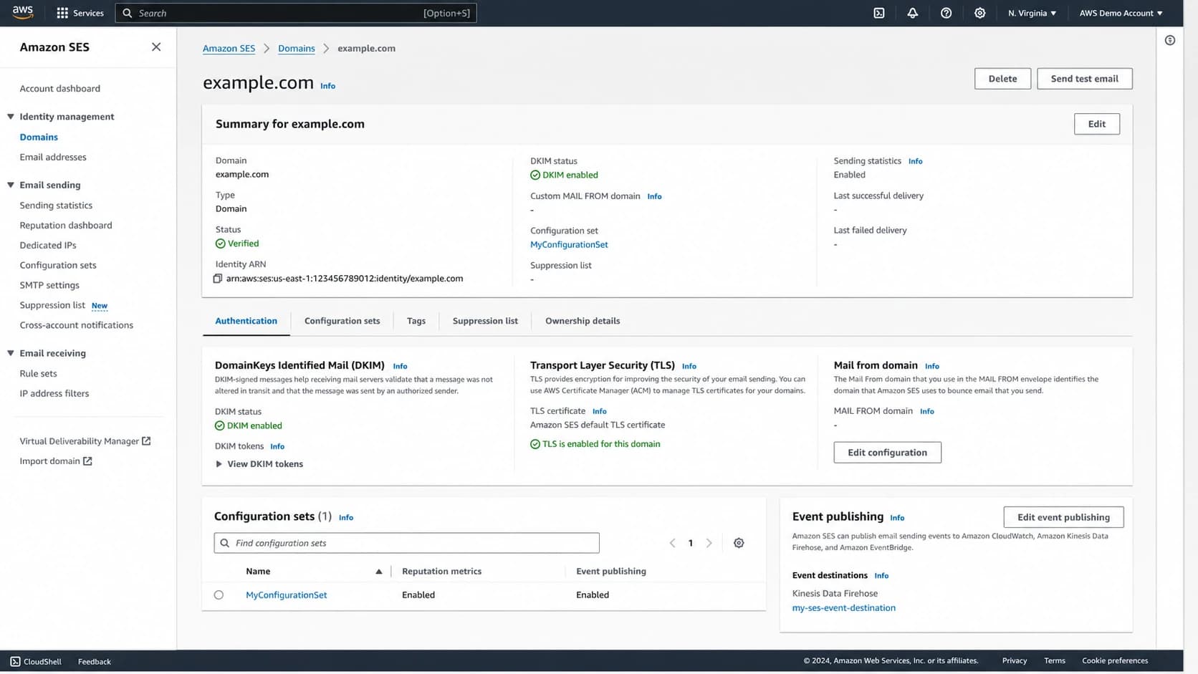
Task: Click Send test email
Action: point(1084,79)
